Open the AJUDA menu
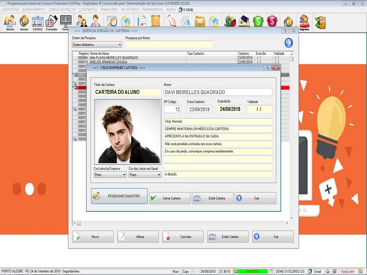The width and height of the screenshot is (367, 275). 171,10
